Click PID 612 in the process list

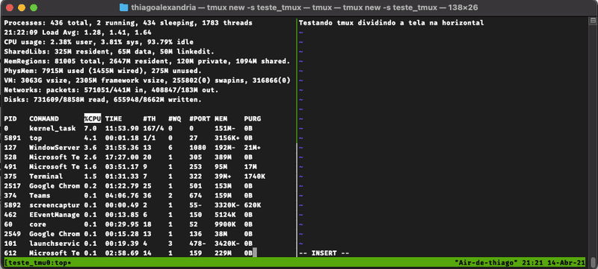click(10, 253)
